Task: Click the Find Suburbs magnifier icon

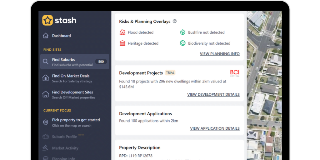Action: (46, 62)
